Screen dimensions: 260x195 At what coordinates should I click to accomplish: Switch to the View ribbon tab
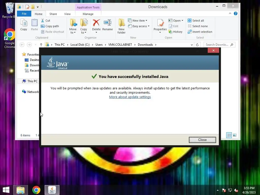click(x=67, y=14)
